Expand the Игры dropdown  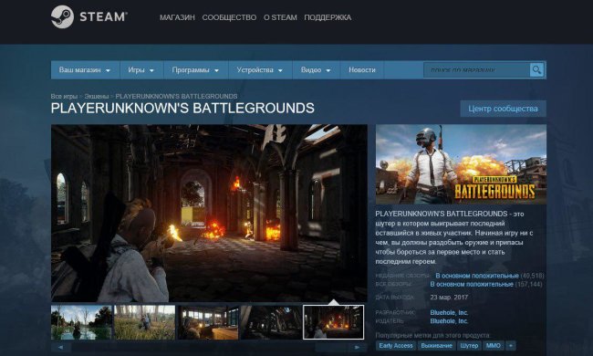(x=141, y=70)
